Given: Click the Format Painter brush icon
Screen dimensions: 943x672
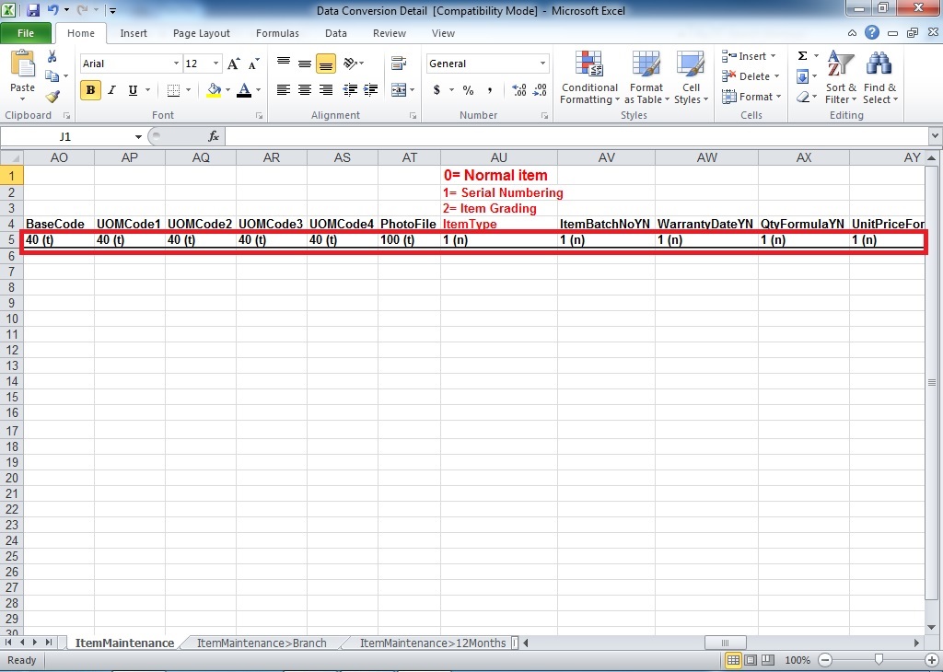Looking at the screenshot, I should [x=52, y=97].
